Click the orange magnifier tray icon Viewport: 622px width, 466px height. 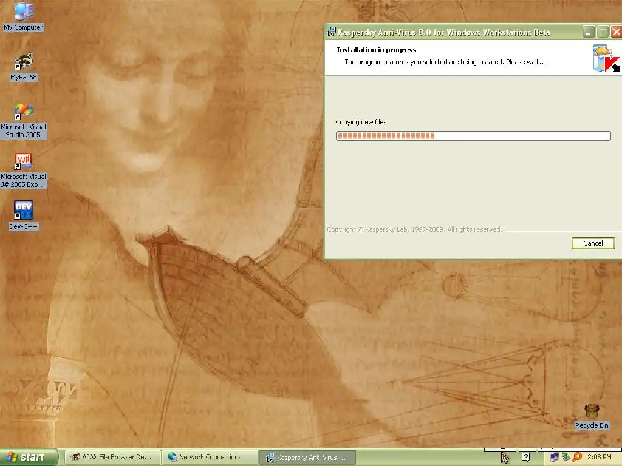tap(577, 458)
